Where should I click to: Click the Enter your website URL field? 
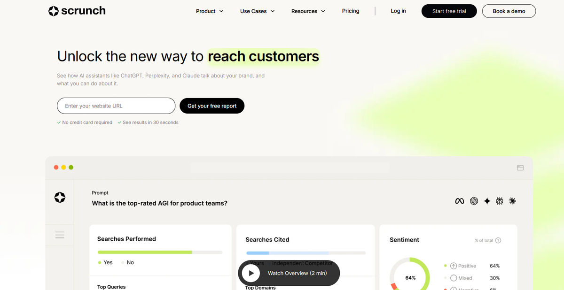tap(116, 106)
